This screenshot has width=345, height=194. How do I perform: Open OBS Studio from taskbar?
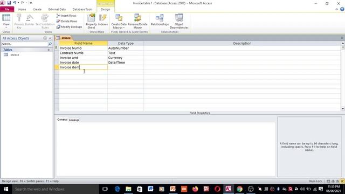point(251,189)
